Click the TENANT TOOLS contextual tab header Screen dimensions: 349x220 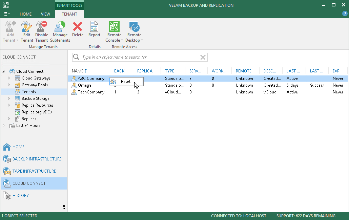pyautogui.click(x=69, y=5)
